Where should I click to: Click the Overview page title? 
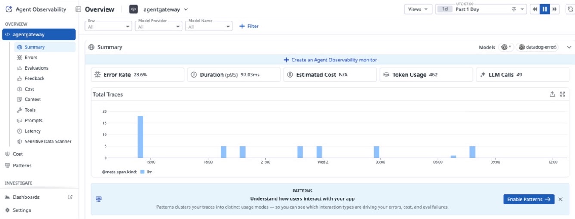99,9
